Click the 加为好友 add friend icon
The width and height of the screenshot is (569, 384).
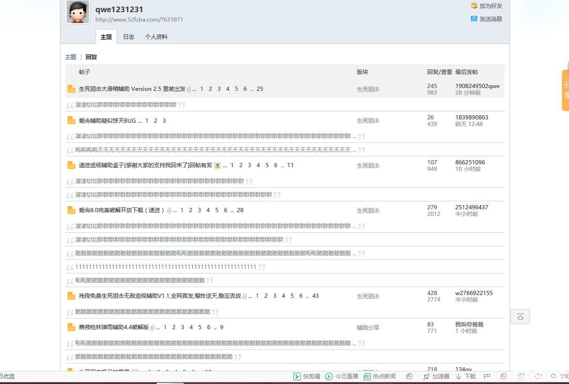(x=474, y=6)
